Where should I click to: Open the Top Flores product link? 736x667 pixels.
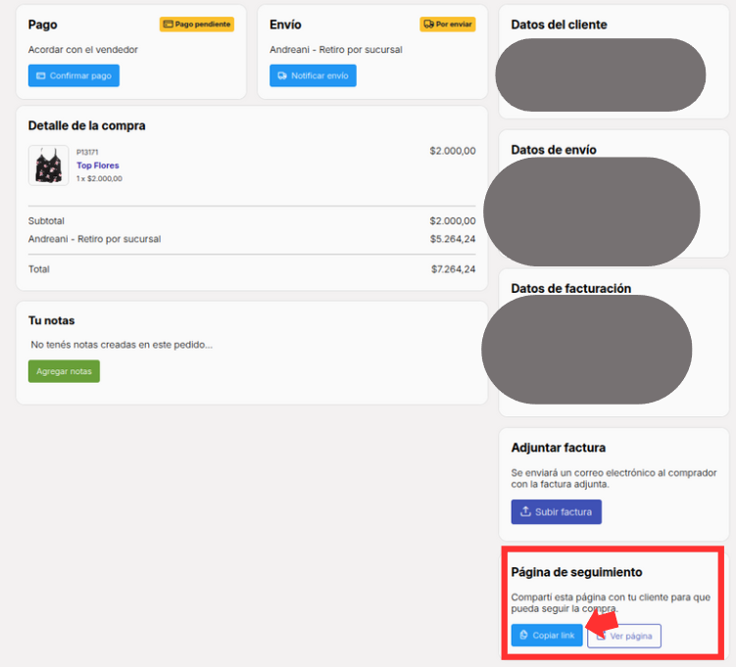tap(98, 166)
